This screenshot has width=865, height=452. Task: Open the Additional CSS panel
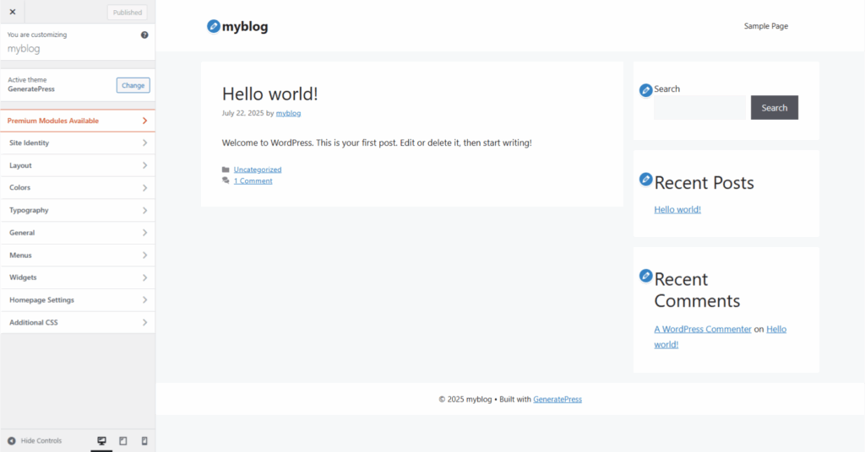[x=78, y=322]
